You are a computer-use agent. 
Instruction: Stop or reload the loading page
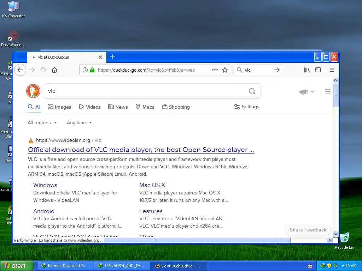tap(43, 70)
